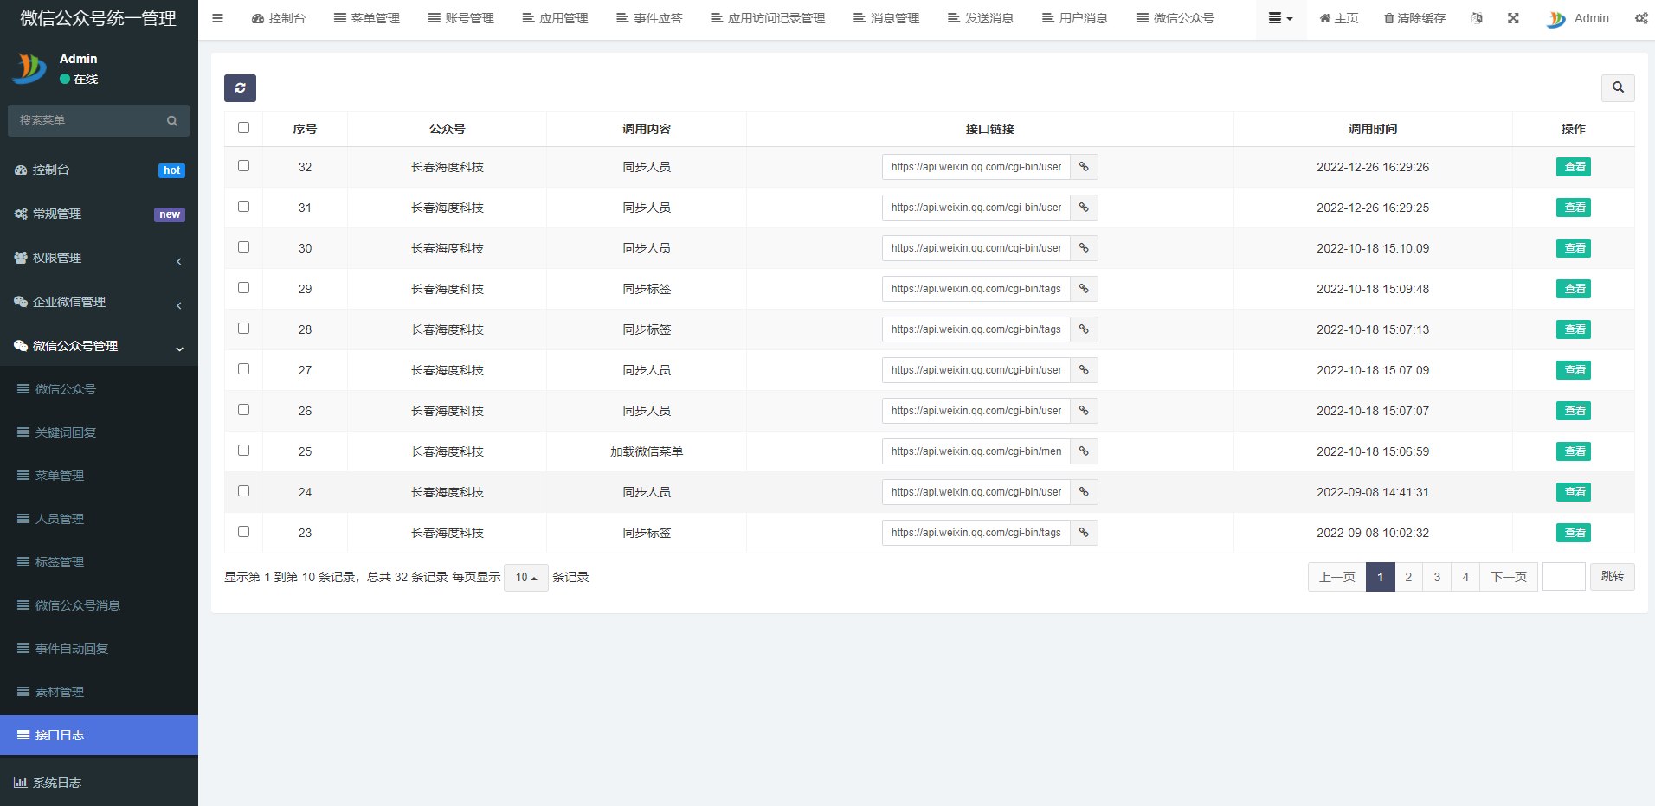Open the settings gears icon at top right
This screenshot has height=806, width=1655.
(x=1640, y=18)
